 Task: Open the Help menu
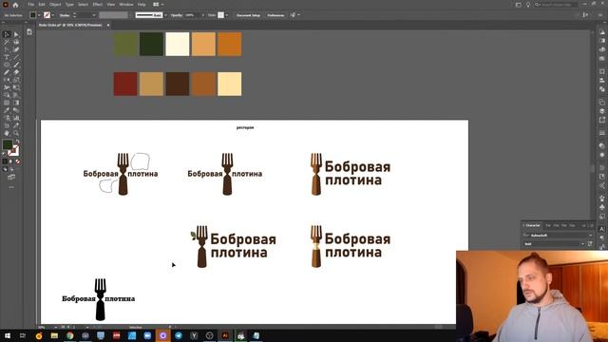(x=142, y=4)
